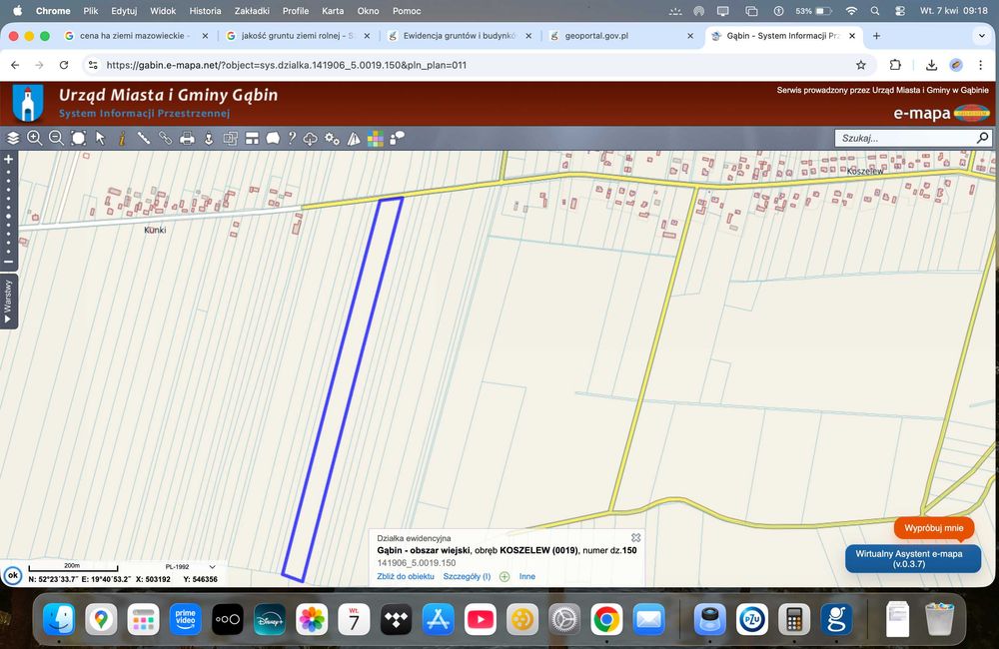Switch to the geoportal.gov.pl tab
Image resolution: width=999 pixels, height=649 pixels.
pyautogui.click(x=596, y=36)
